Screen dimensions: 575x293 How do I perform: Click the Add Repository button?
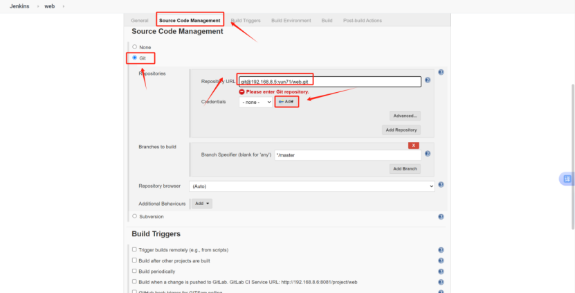(401, 130)
